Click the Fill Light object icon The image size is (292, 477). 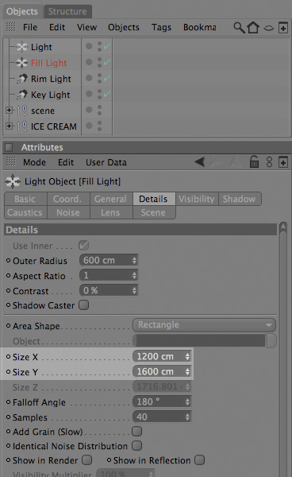pyautogui.click(x=22, y=63)
